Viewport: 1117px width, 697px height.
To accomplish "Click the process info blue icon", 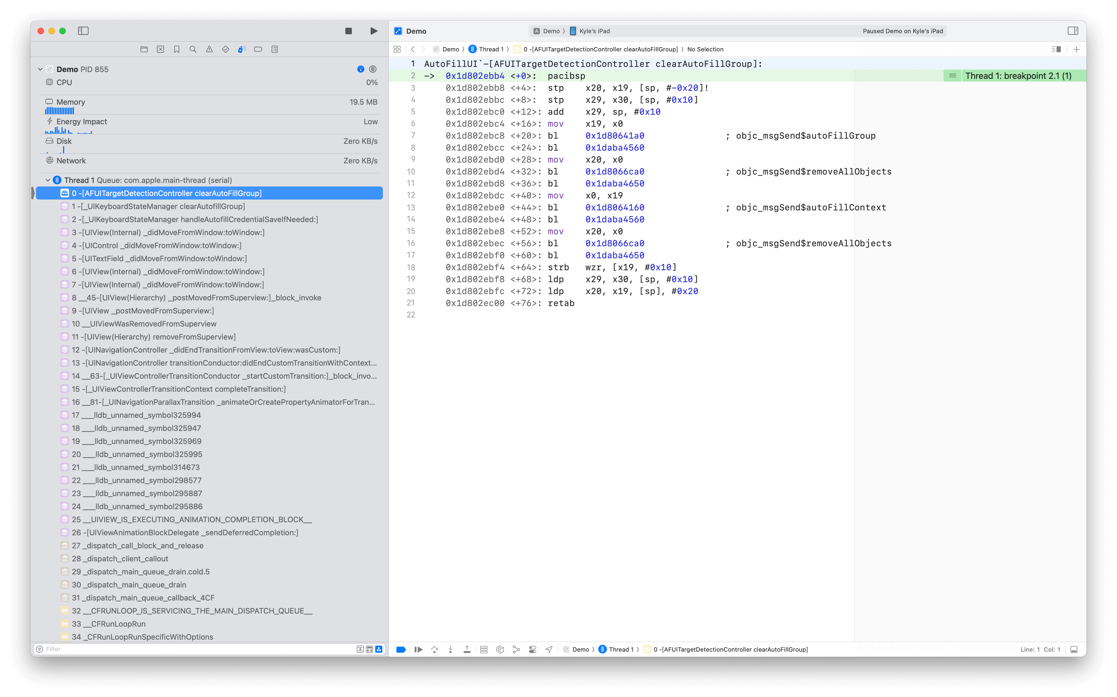I will (361, 69).
